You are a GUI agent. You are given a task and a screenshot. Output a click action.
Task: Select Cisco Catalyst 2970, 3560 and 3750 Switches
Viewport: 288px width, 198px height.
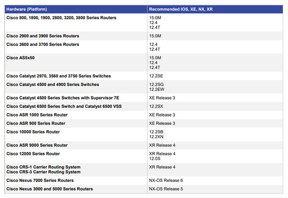pos(58,76)
